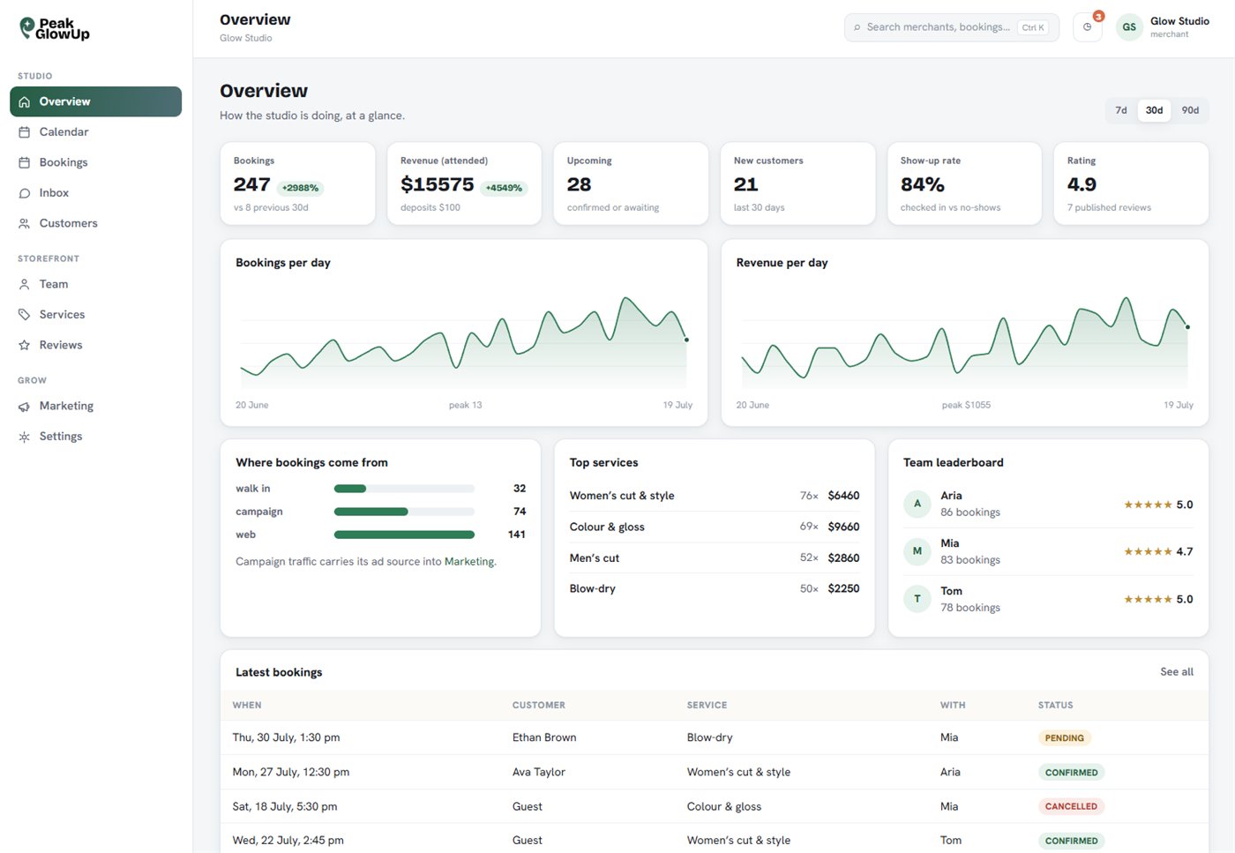Open notifications with the badge icon
1235x853 pixels.
pyautogui.click(x=1088, y=27)
